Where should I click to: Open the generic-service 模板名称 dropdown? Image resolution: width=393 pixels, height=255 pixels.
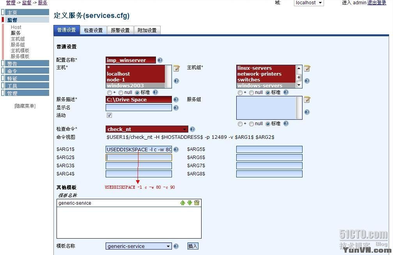(x=139, y=246)
